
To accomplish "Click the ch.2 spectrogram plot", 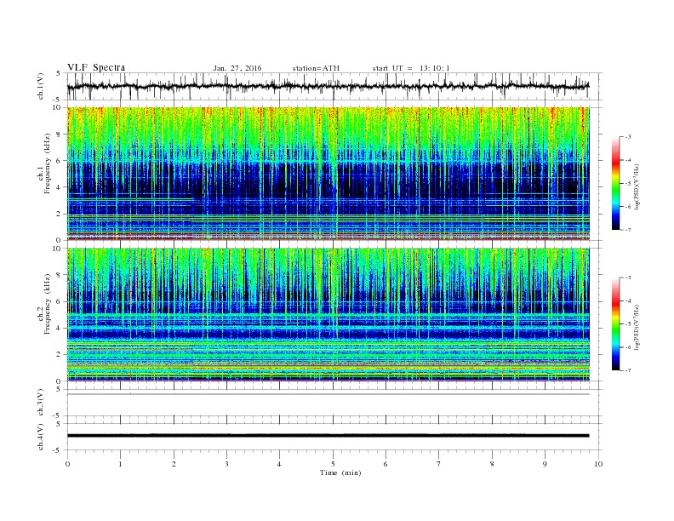I will 328,314.
